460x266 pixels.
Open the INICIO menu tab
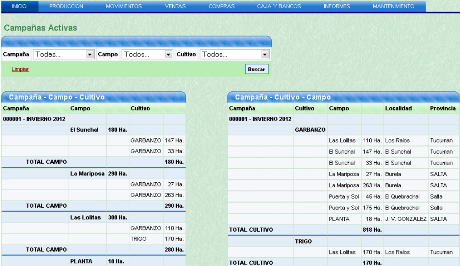click(x=19, y=7)
